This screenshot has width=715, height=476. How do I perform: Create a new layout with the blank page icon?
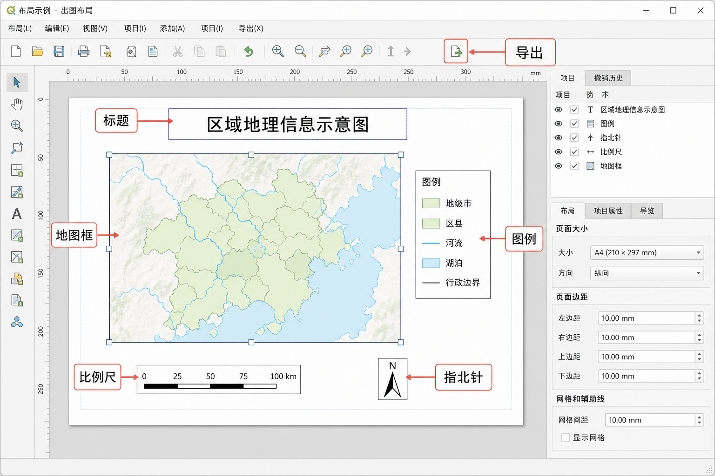16,51
